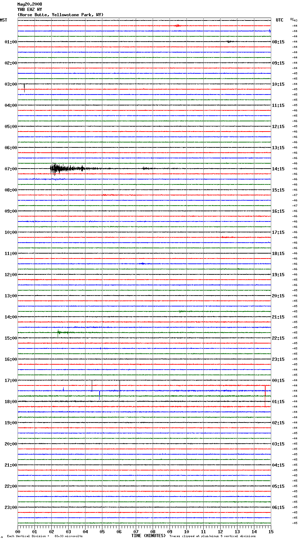Select the 03:00 MST row label
This screenshot has width=299, height=541.
[x=11, y=84]
